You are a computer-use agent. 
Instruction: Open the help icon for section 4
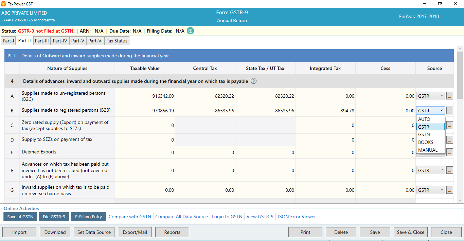(x=254, y=81)
